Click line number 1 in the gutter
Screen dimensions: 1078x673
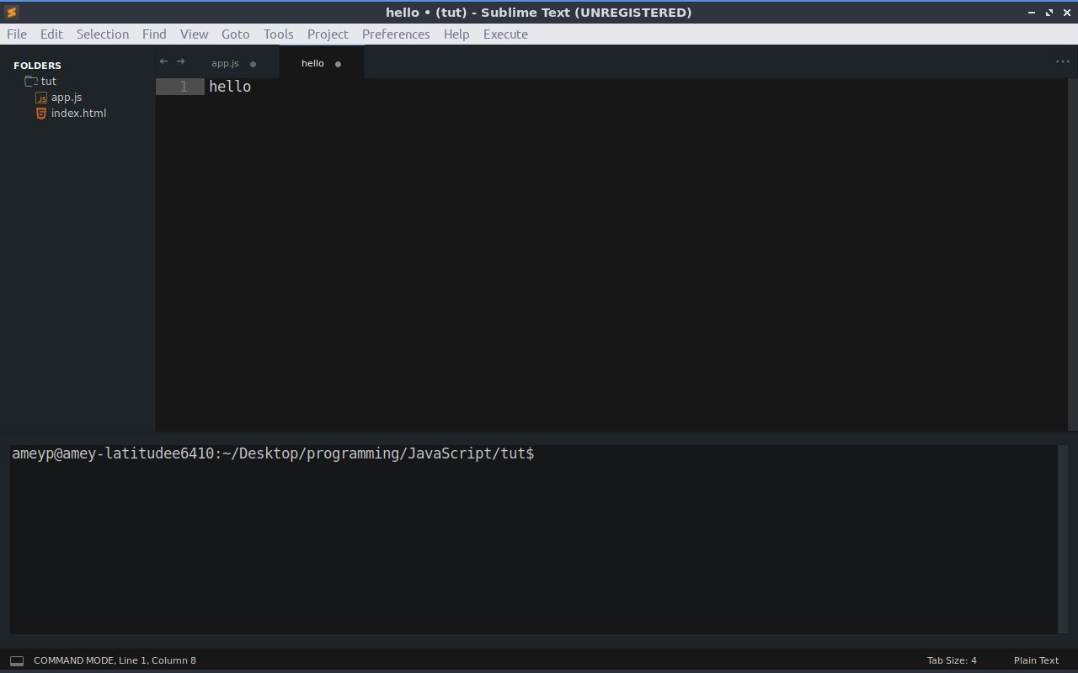183,87
